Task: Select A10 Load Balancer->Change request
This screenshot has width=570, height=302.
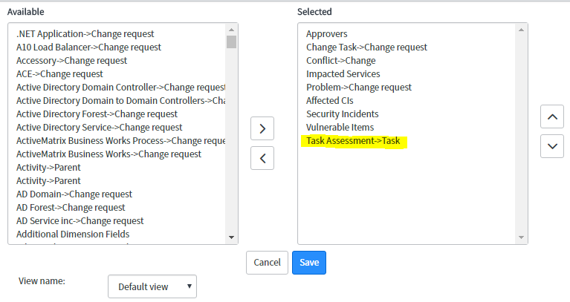Action: 88,47
